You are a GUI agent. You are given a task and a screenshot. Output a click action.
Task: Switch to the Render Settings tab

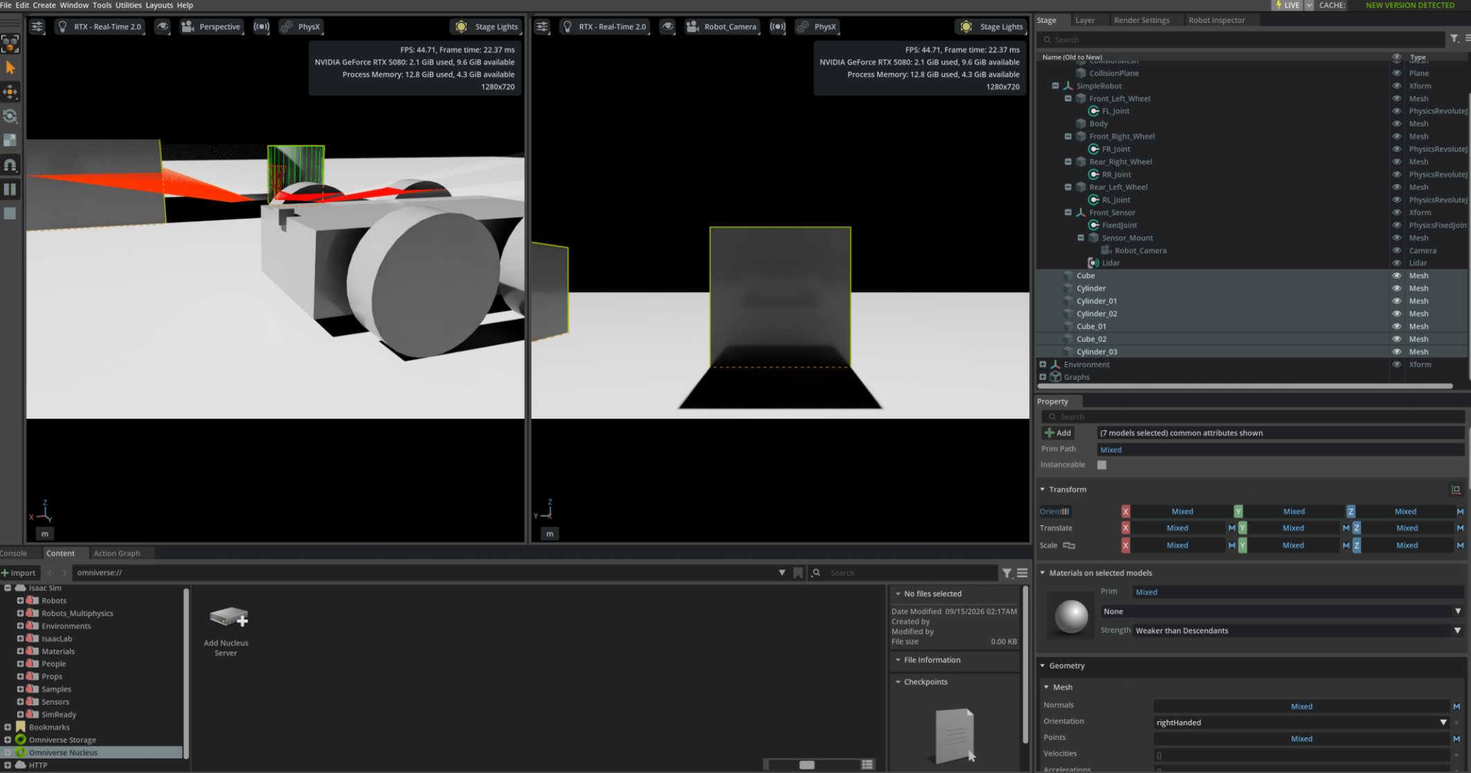1141,20
